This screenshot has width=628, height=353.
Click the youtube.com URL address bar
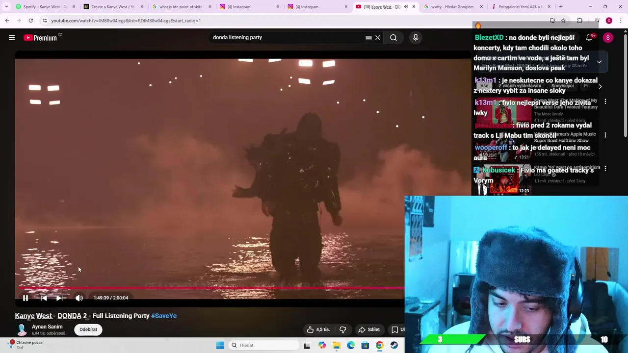294,21
